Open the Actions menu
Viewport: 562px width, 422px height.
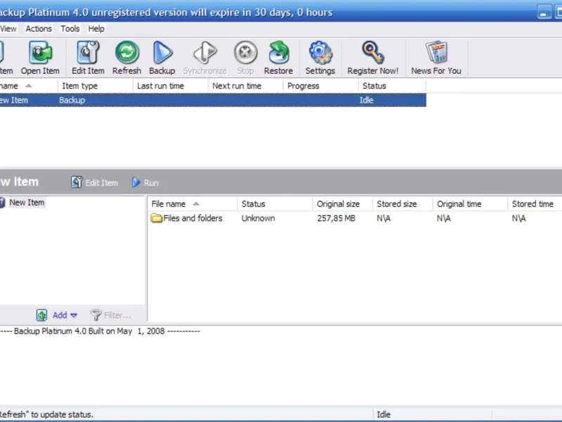39,29
